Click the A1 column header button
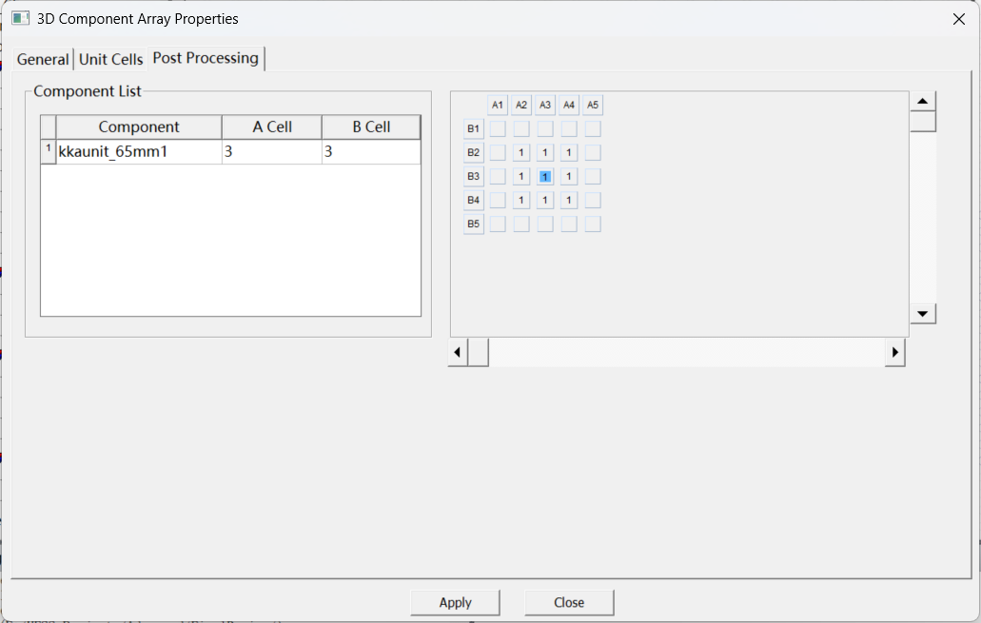Viewport: 981px width, 623px height. coord(498,105)
